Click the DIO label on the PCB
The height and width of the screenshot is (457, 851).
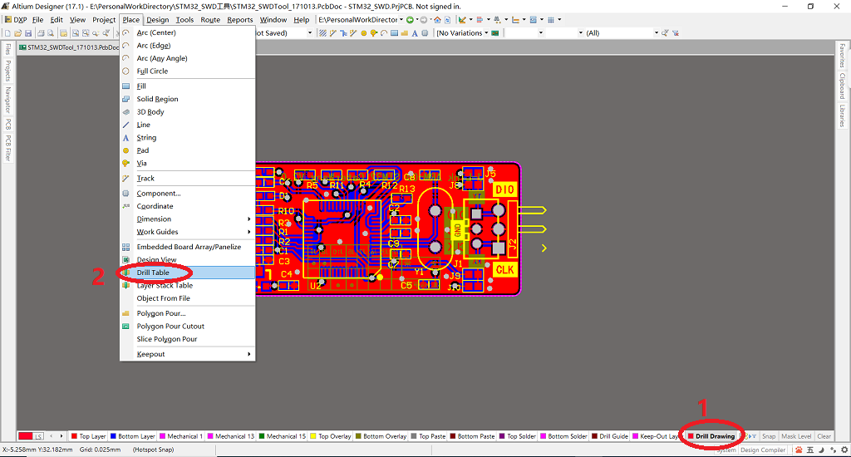tap(504, 189)
